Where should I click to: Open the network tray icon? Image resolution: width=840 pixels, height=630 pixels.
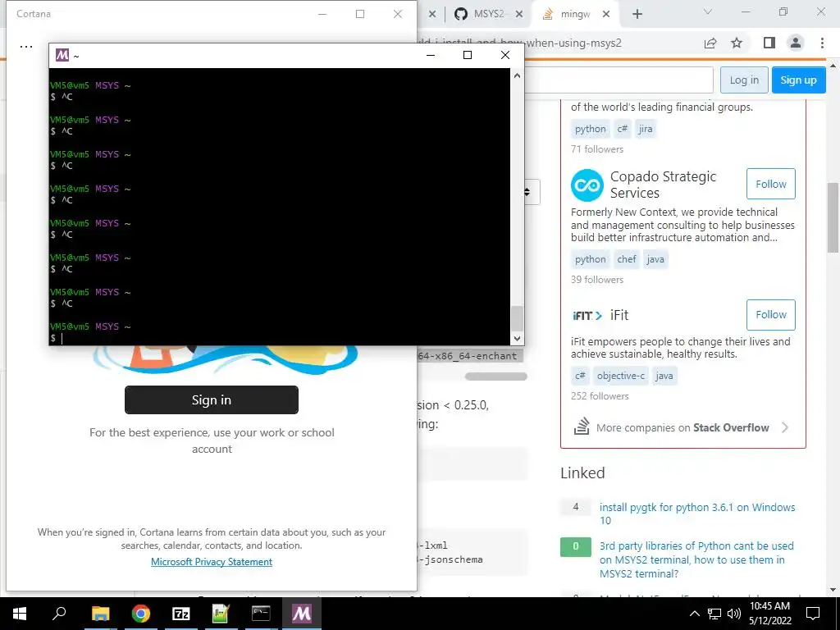(714, 614)
